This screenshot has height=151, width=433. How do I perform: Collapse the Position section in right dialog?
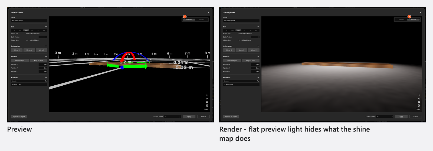click(x=258, y=57)
